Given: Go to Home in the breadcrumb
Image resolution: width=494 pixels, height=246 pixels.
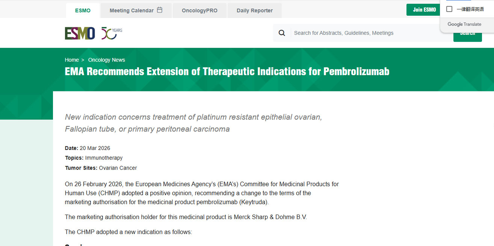Looking at the screenshot, I should tap(72, 60).
